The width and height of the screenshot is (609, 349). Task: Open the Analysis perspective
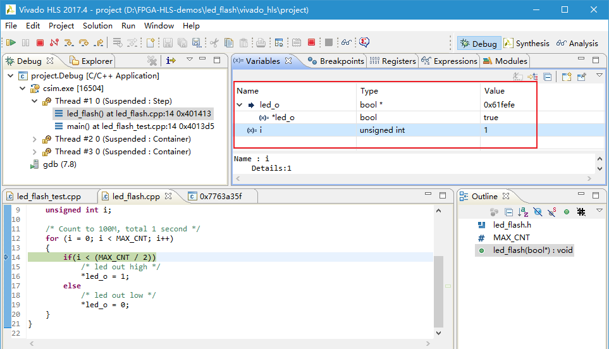click(x=577, y=44)
